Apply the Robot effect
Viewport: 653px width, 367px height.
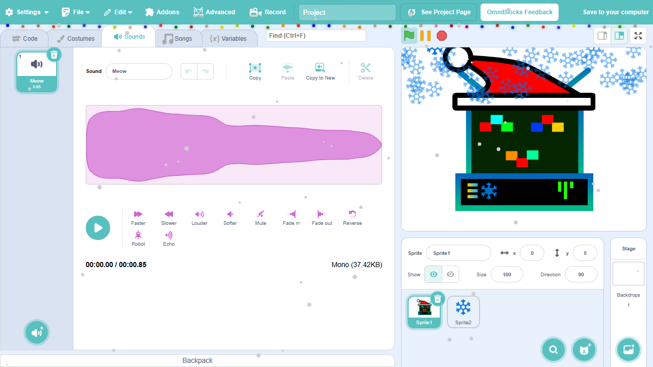tap(138, 238)
